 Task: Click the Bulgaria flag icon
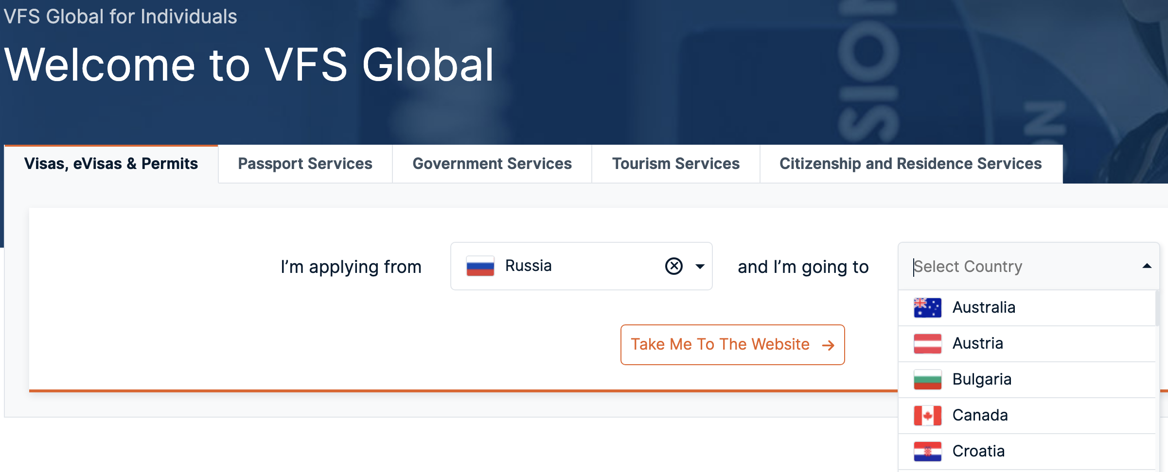tap(927, 380)
